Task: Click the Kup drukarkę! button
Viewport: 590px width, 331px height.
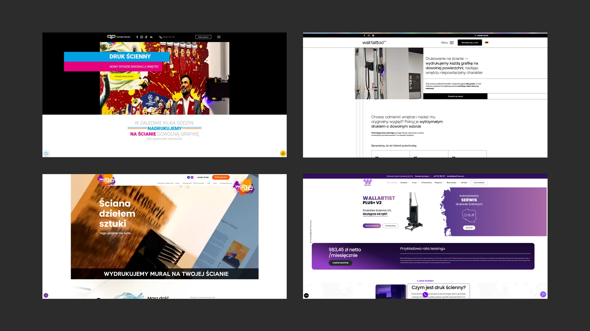Action: (x=479, y=183)
